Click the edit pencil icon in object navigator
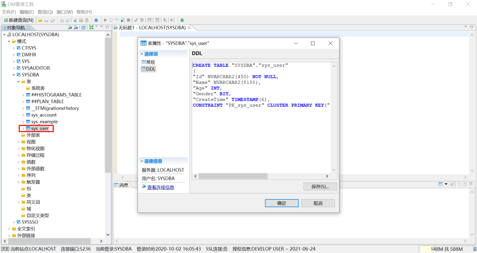 tap(83, 27)
